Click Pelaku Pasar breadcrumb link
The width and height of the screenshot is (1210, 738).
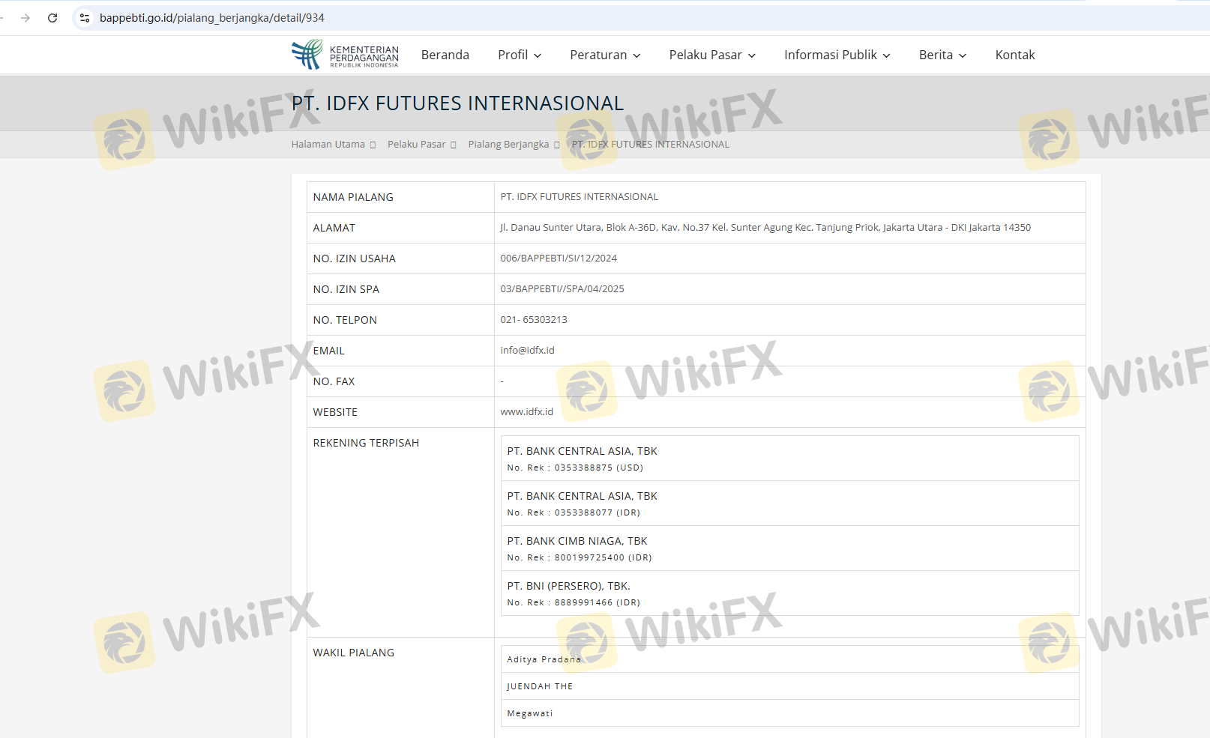[416, 145]
